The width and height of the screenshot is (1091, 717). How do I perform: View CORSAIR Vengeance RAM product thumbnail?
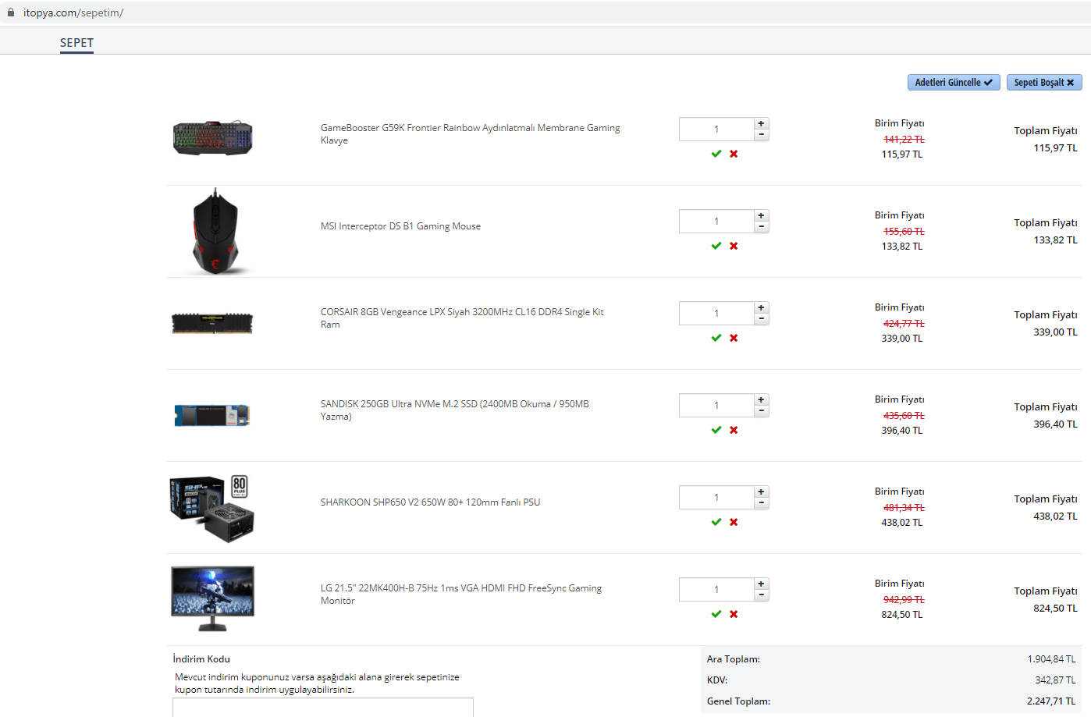(212, 323)
